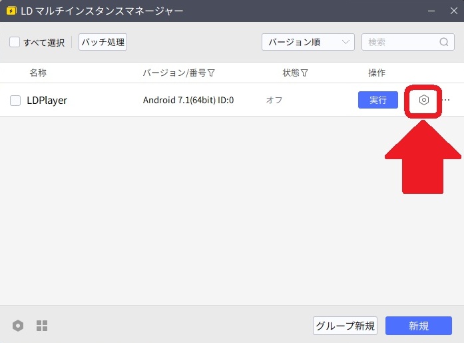Open the three-dot more options for LDPlayer
This screenshot has height=343, width=464.
click(x=446, y=100)
